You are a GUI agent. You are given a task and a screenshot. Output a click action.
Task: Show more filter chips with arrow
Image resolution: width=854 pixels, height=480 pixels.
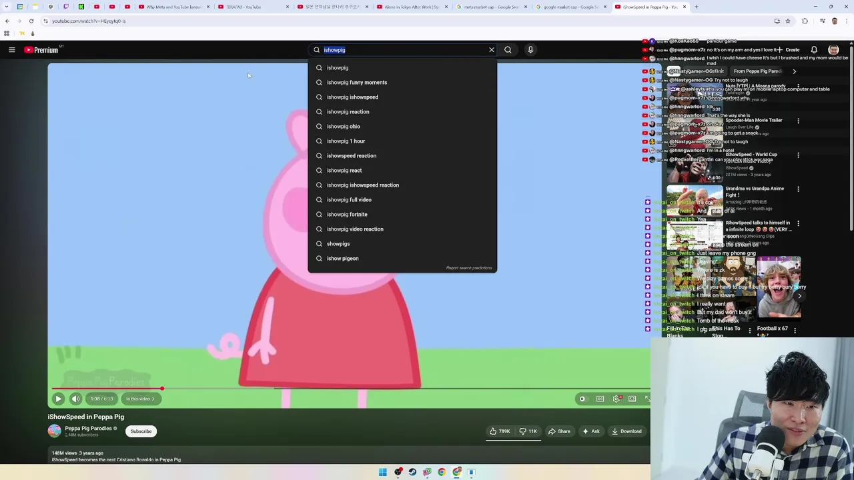tap(794, 71)
